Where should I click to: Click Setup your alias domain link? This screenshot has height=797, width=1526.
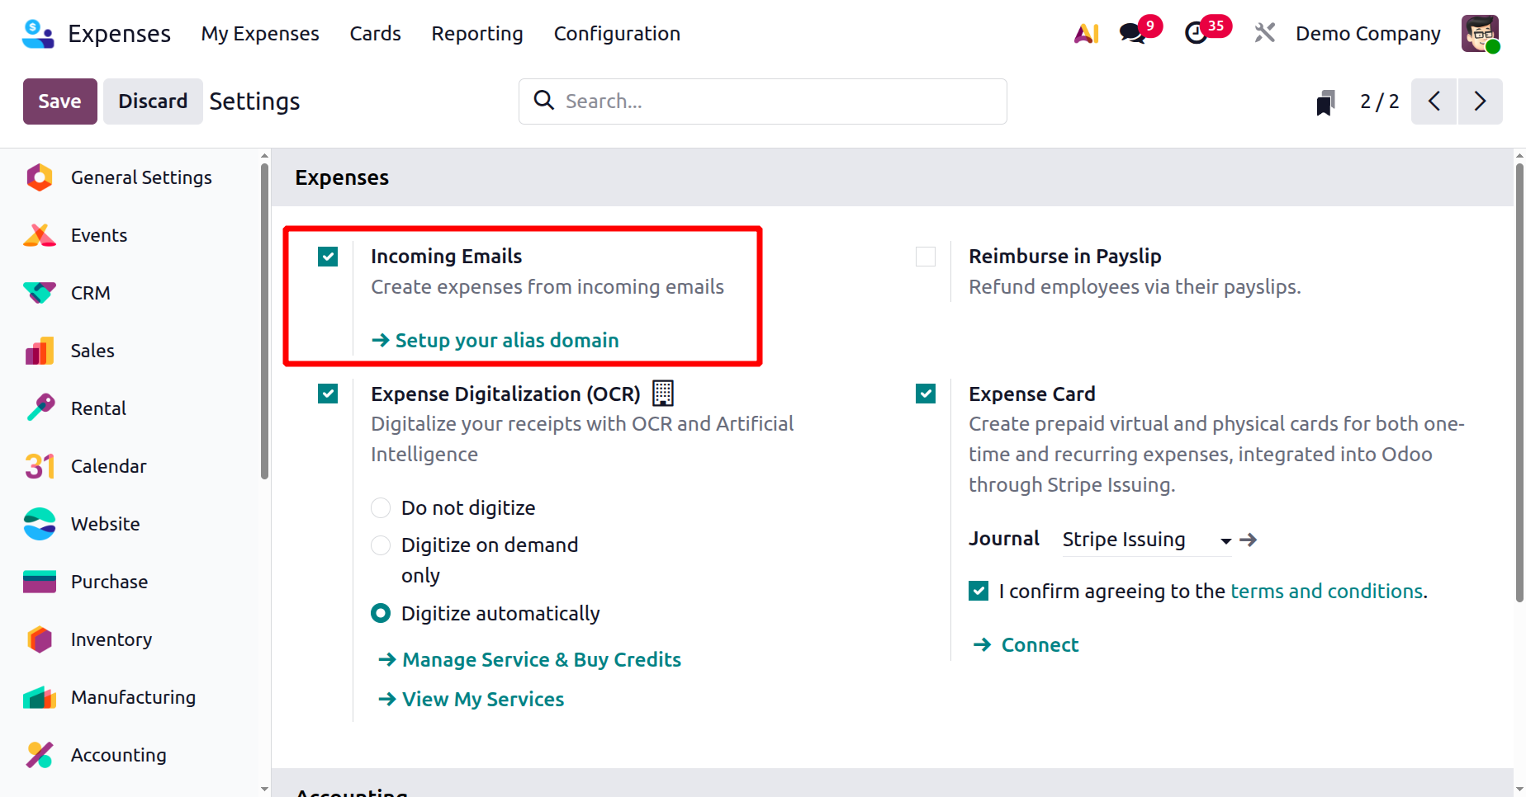click(x=506, y=341)
